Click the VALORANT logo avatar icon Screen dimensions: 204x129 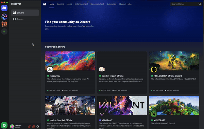click(x=102, y=114)
